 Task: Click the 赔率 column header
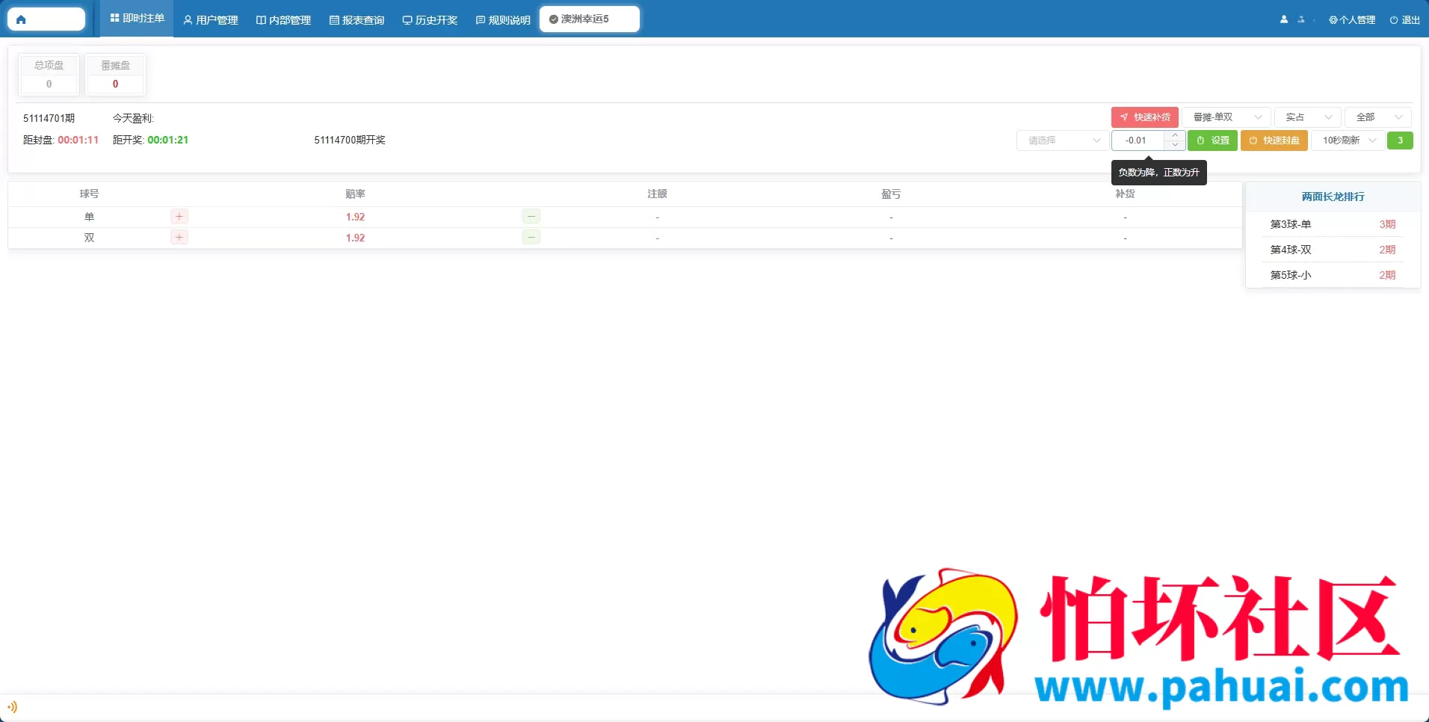pos(355,194)
